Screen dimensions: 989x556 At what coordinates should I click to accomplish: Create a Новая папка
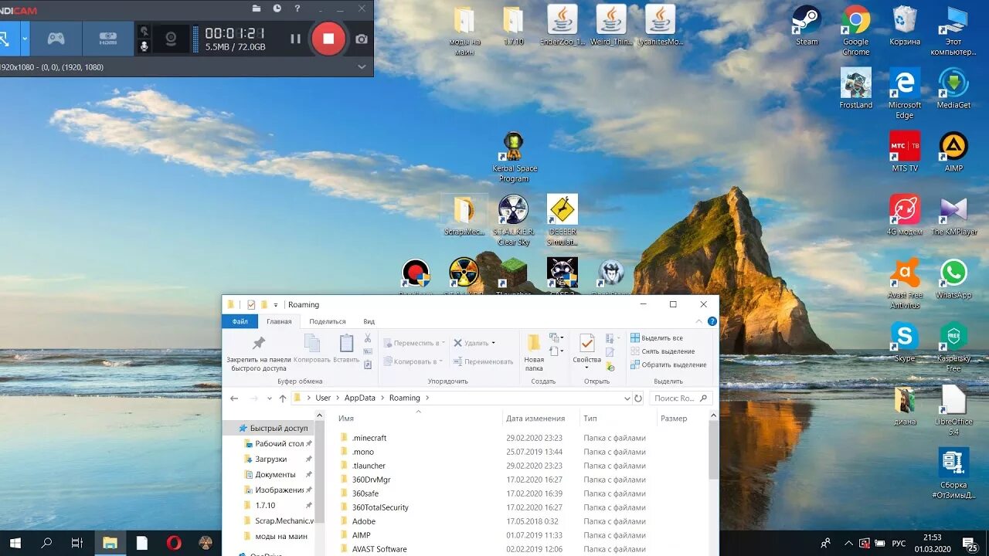pos(534,353)
